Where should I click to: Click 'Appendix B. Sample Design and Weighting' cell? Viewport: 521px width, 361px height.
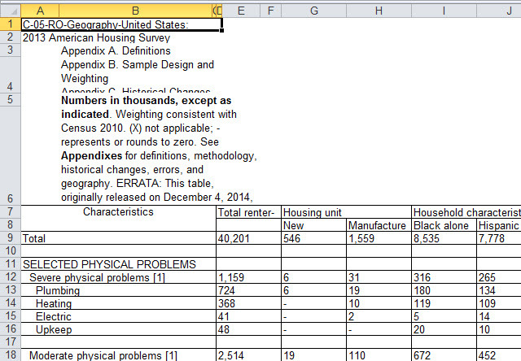[x=138, y=72]
